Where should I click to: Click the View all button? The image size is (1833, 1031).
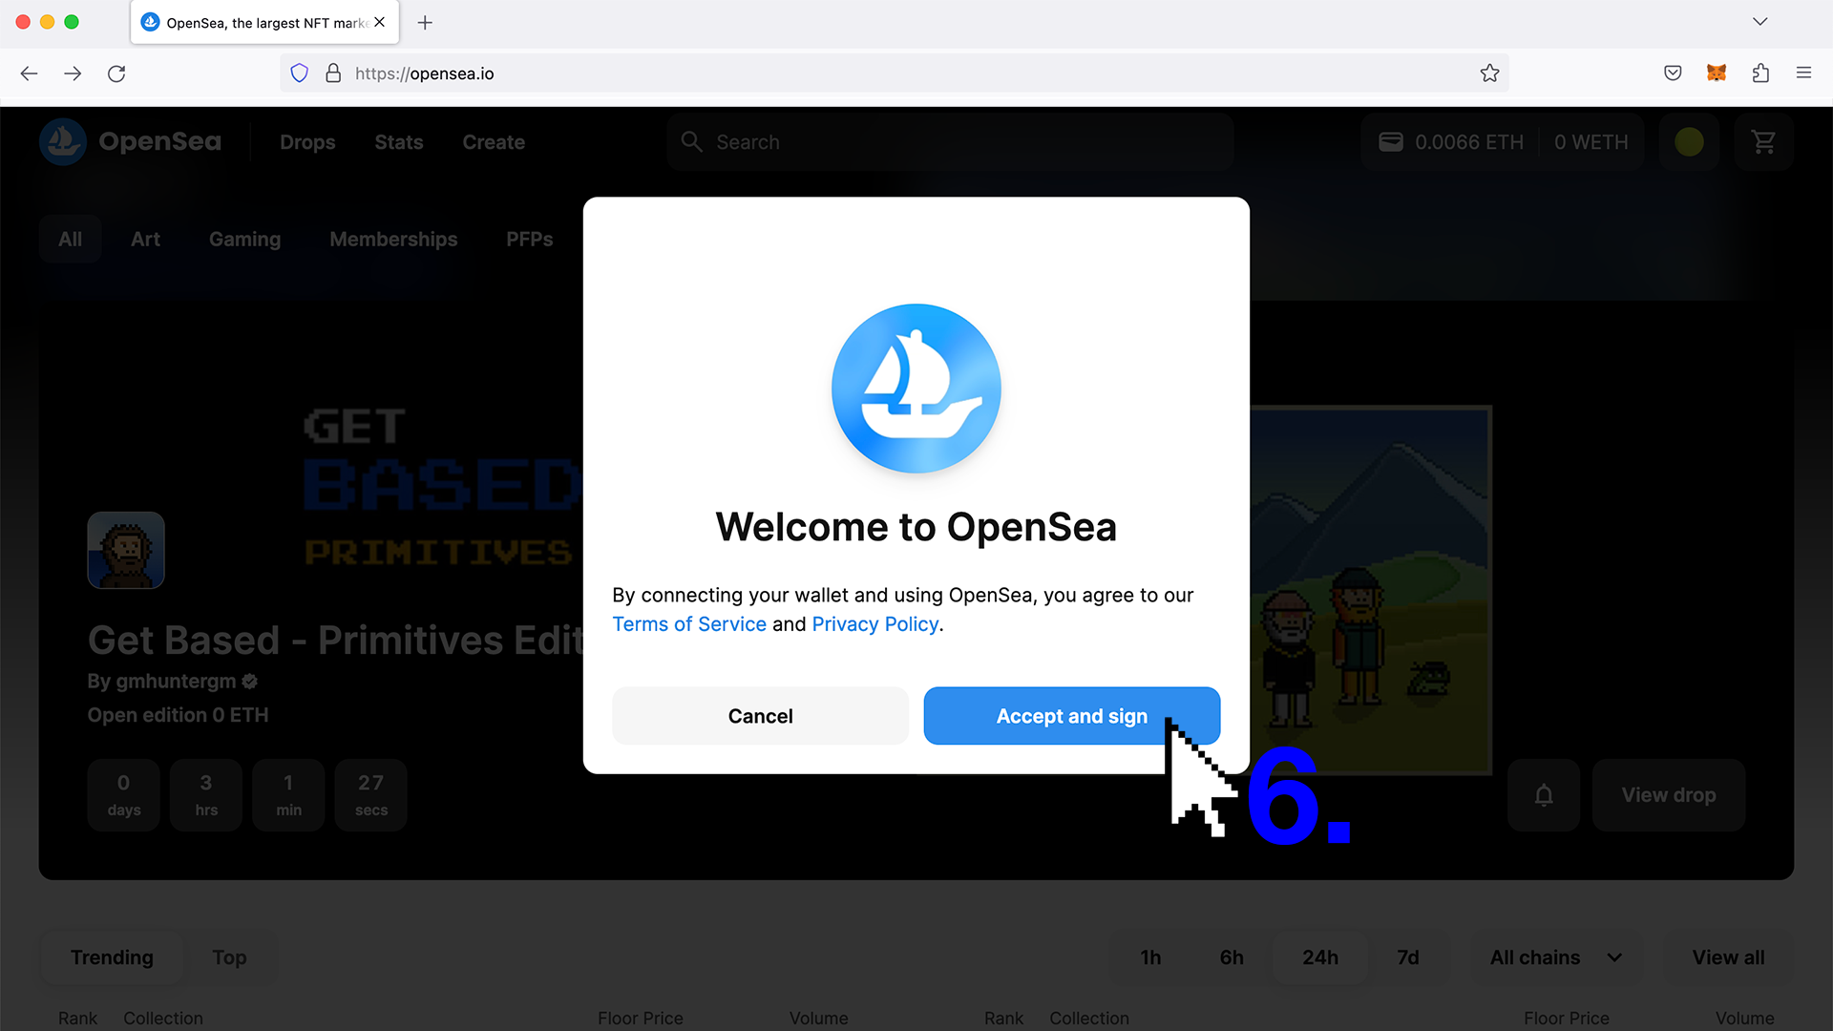coord(1728,957)
